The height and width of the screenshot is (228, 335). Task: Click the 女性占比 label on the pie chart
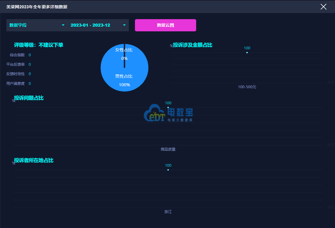124,50
